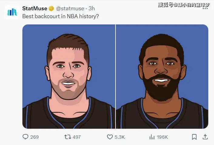Bookmark this StatMuse tweet

(194, 137)
